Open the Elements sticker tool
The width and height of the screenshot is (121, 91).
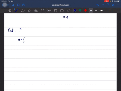tap(49, 11)
